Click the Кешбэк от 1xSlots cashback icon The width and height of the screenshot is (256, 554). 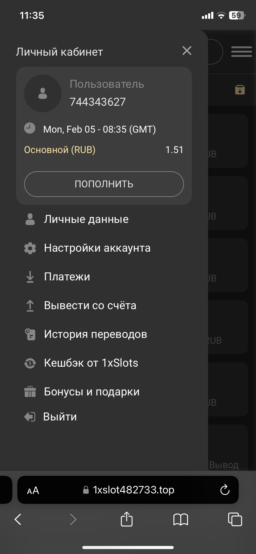[x=30, y=363]
